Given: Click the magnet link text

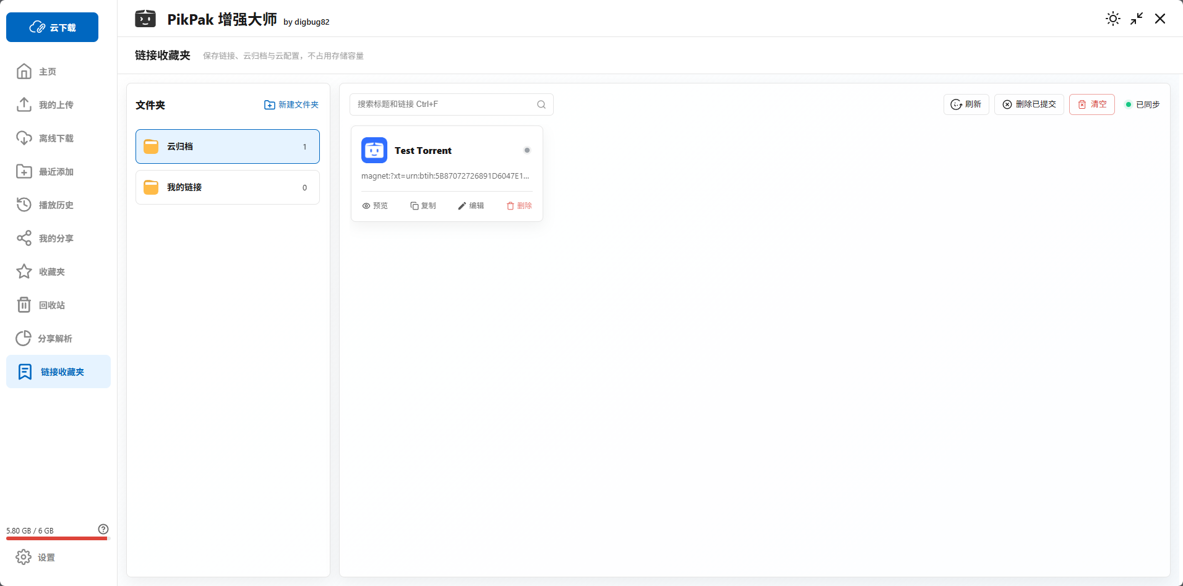Looking at the screenshot, I should (445, 176).
